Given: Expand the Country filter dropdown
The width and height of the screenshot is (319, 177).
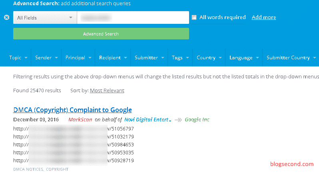Looking at the screenshot, I should 209,58.
